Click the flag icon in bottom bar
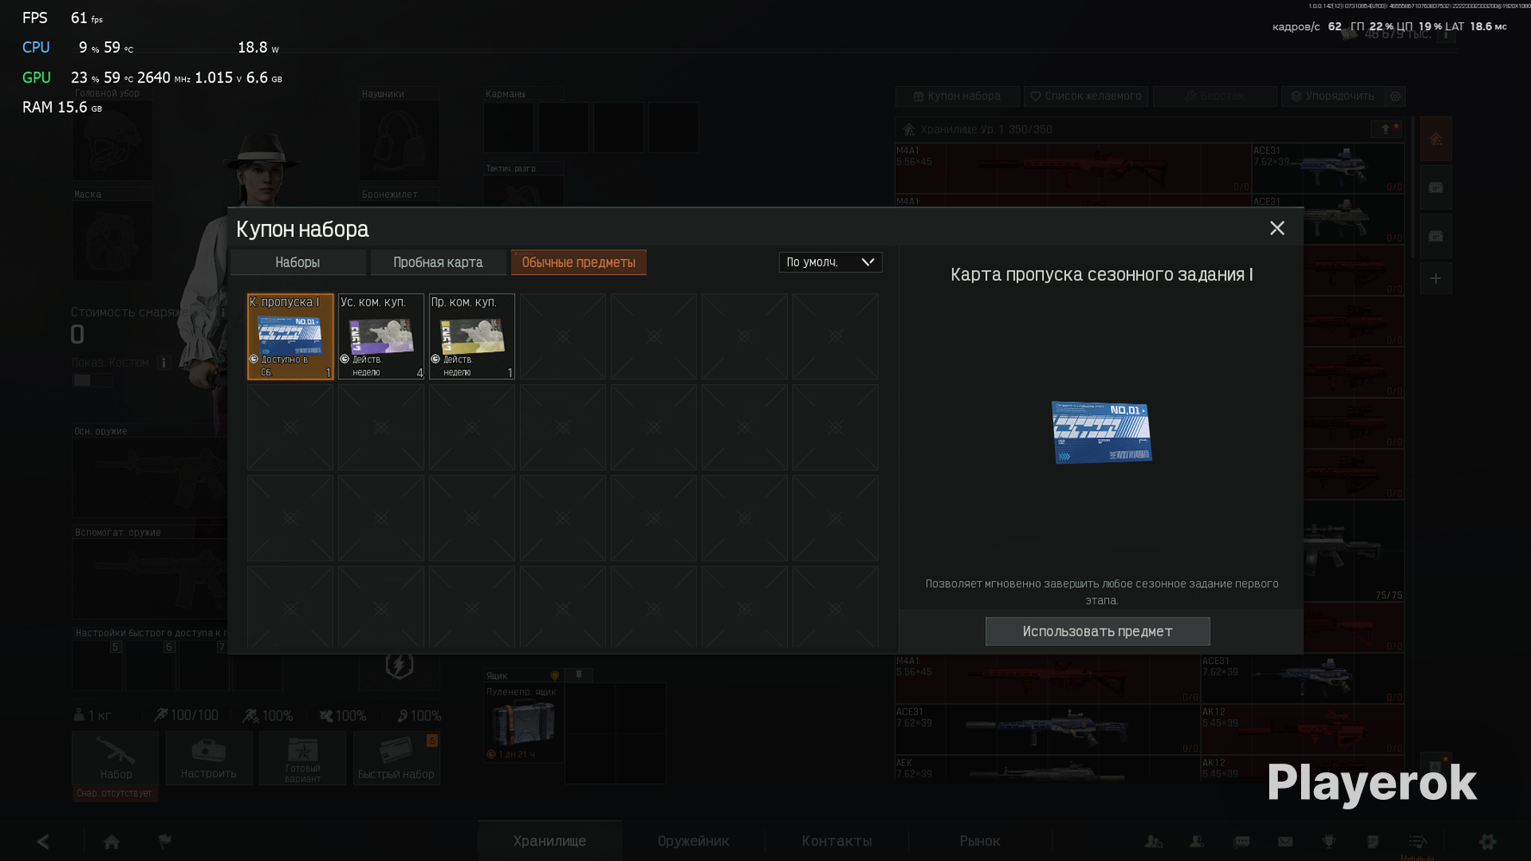The image size is (1531, 861). pos(164,841)
